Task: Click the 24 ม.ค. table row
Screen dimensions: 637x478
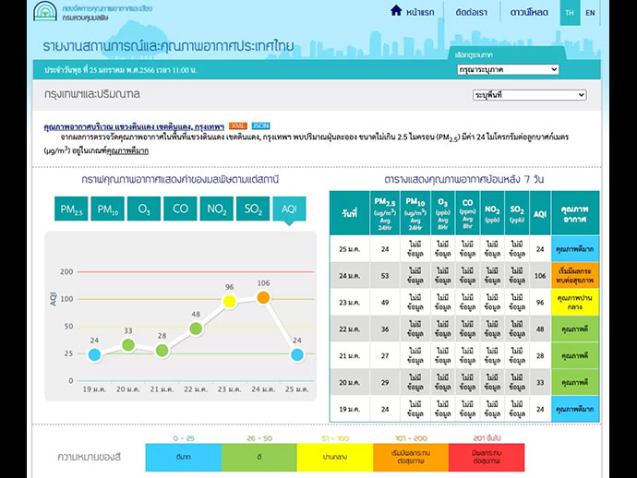Action: [x=463, y=275]
